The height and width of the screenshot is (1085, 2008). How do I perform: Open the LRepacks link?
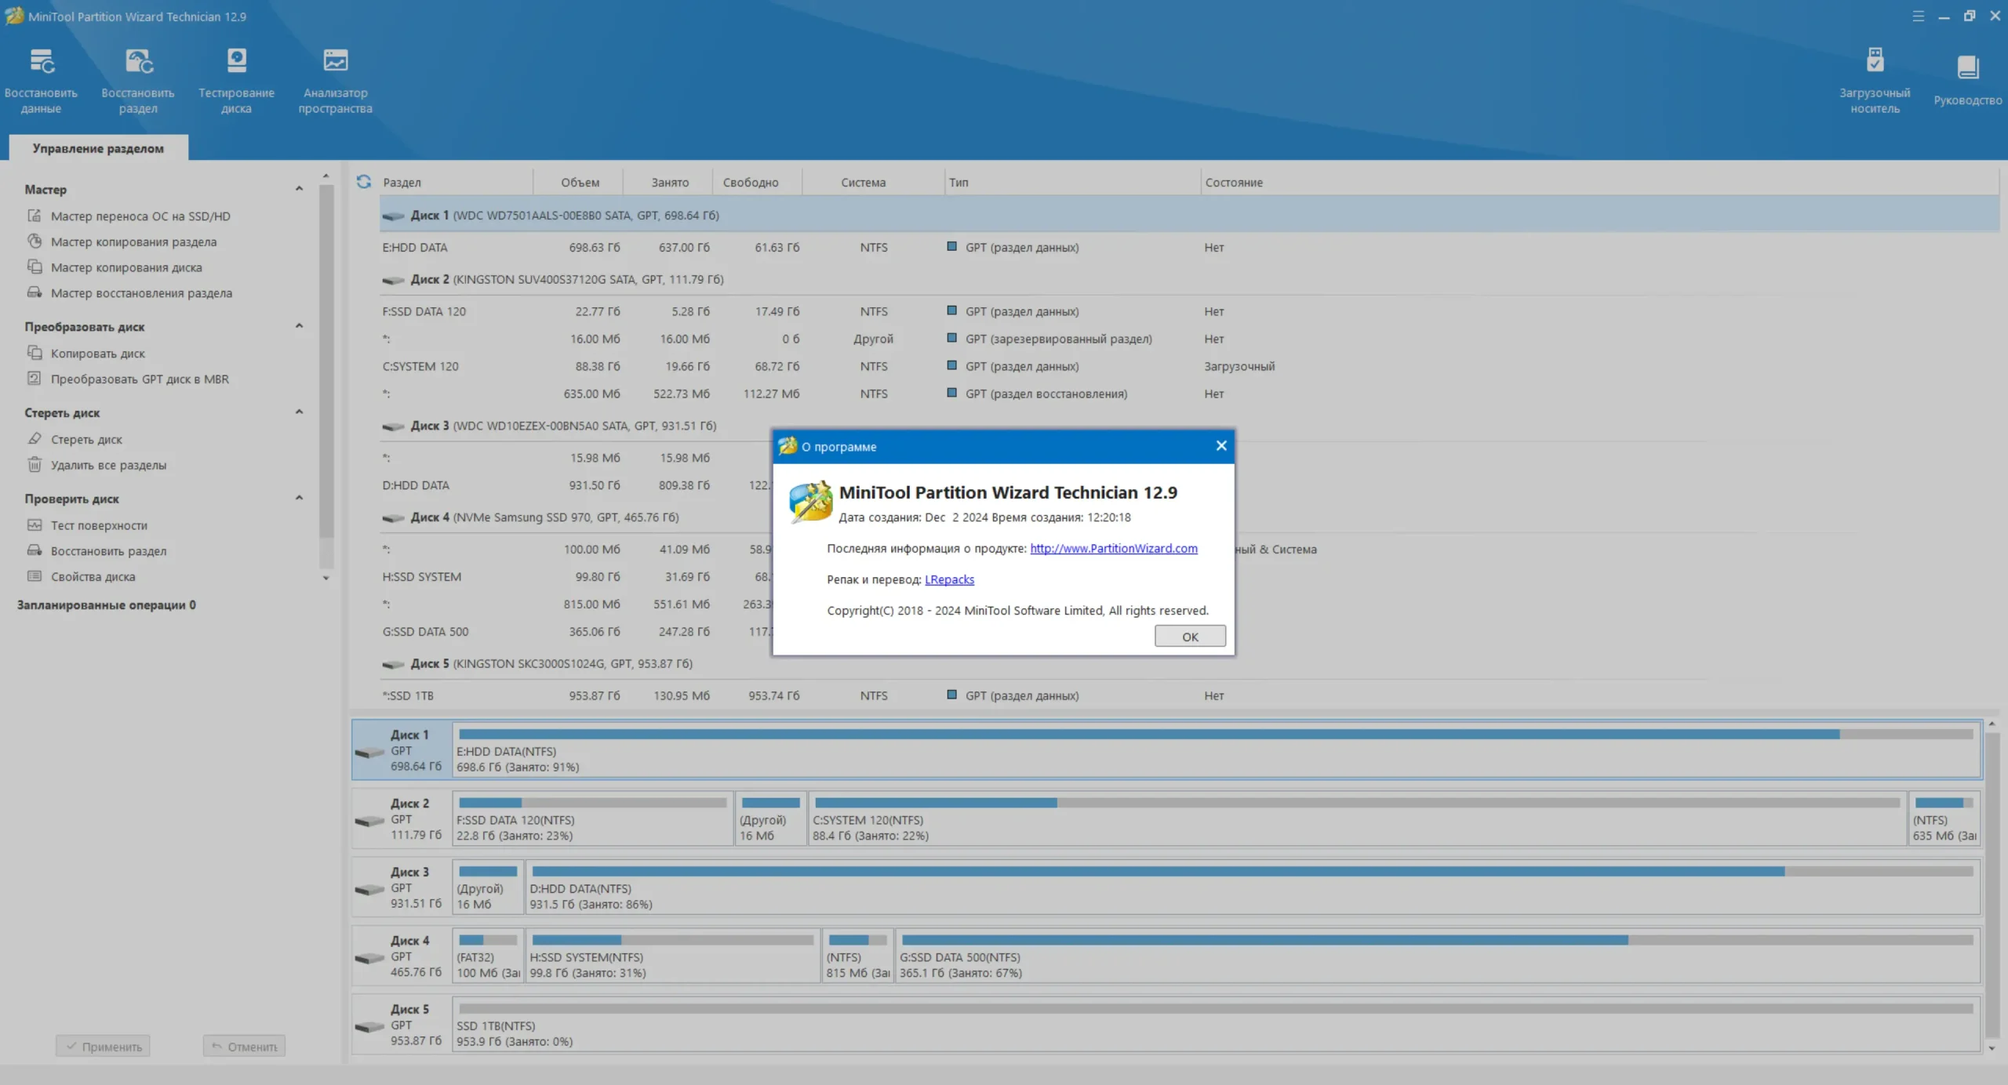(949, 580)
